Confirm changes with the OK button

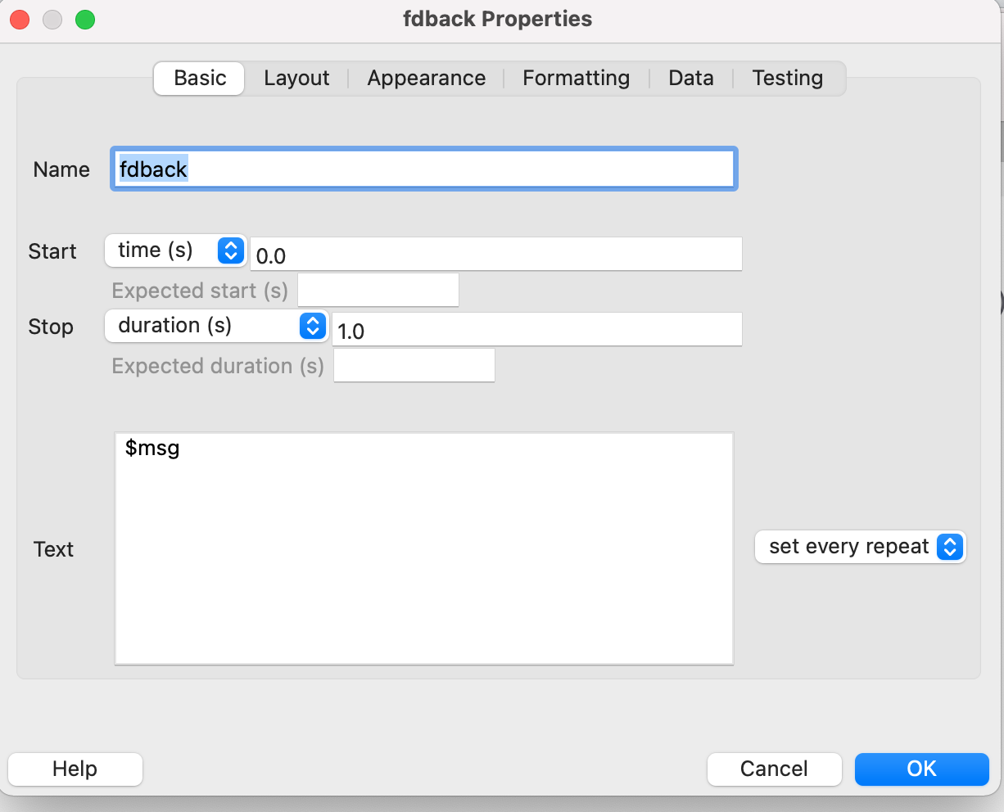tap(921, 769)
